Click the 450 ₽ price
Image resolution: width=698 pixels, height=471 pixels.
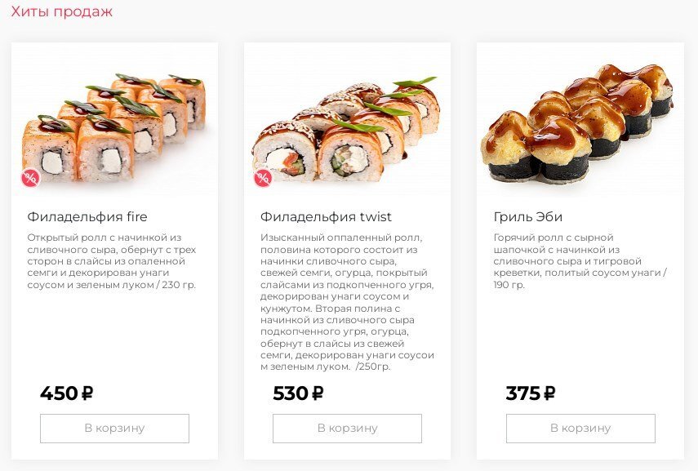pyautogui.click(x=67, y=393)
